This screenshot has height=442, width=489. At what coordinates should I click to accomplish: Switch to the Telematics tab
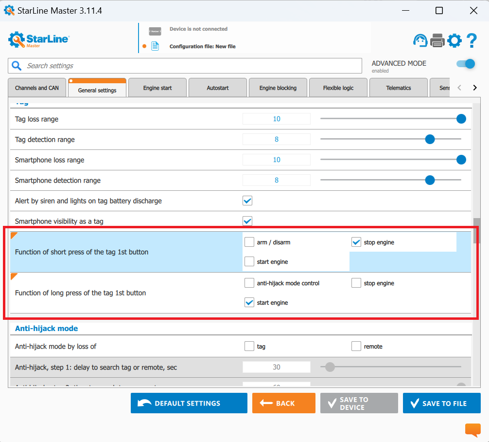click(x=398, y=88)
